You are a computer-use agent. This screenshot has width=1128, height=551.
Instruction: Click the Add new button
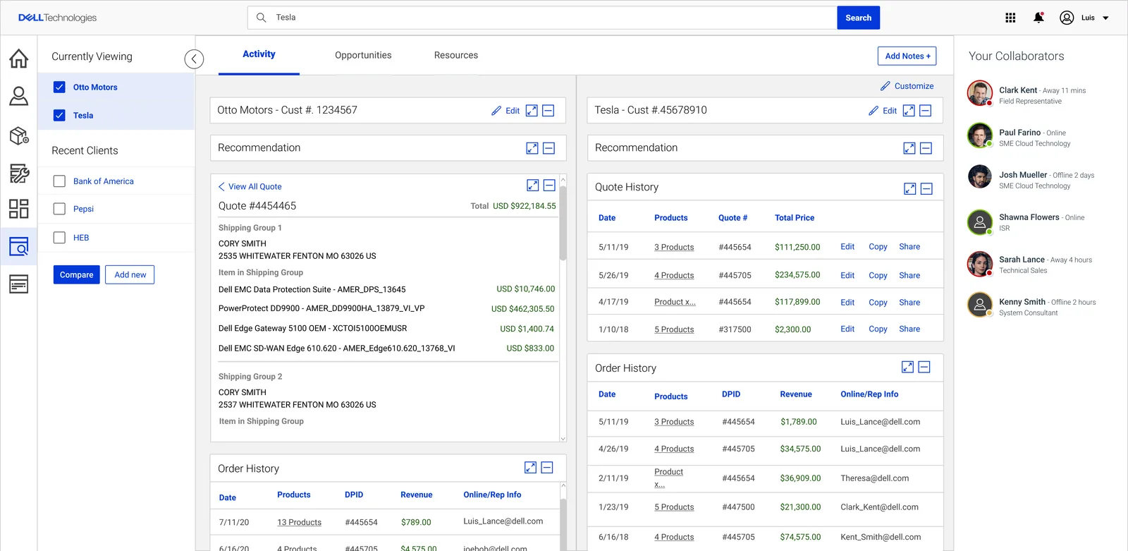(130, 275)
